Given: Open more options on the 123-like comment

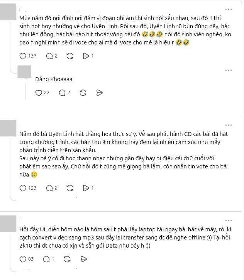Looking at the screenshot, I should pos(229,125).
